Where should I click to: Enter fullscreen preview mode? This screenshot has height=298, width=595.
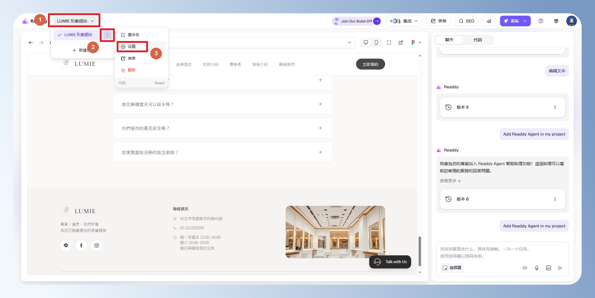click(389, 43)
